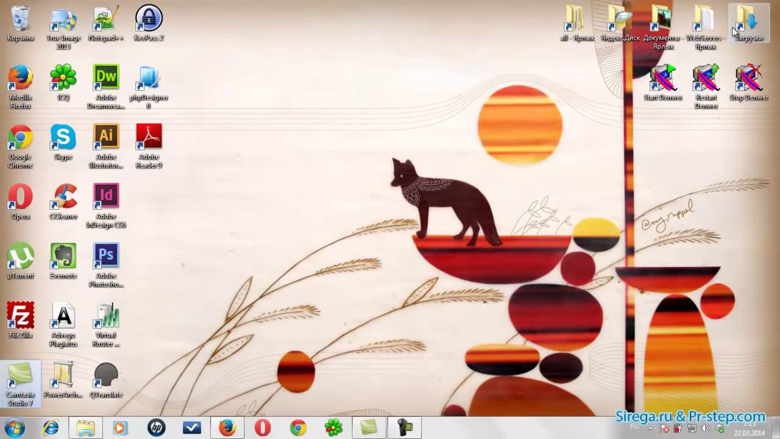Open the Notepad++ desktop shortcut
This screenshot has width=780, height=439.
click(x=106, y=24)
